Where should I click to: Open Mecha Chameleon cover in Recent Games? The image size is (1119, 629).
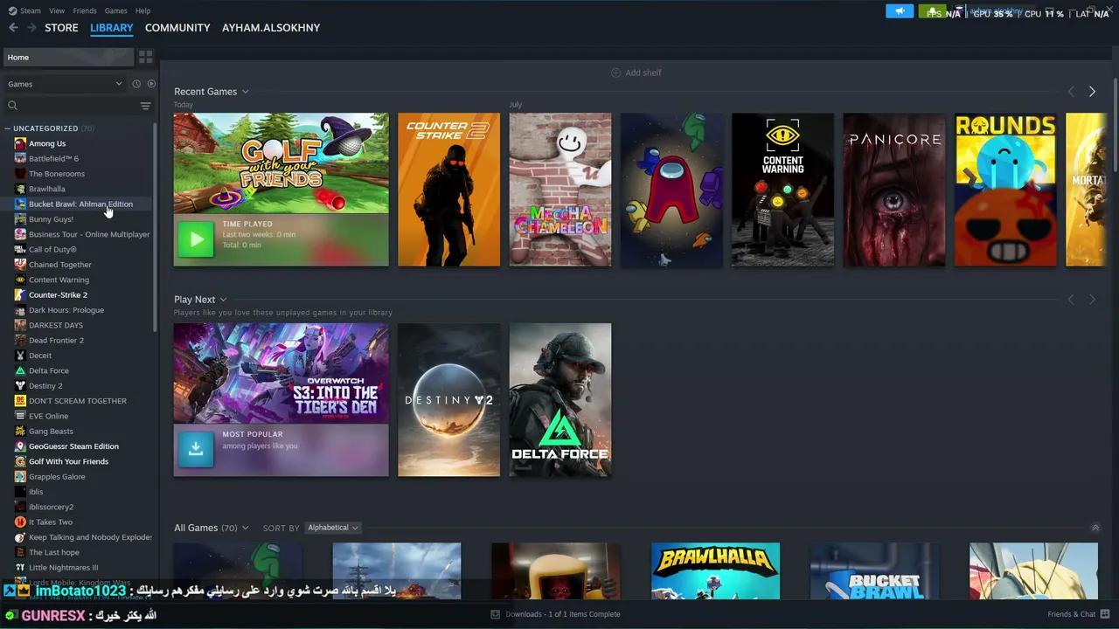pyautogui.click(x=560, y=190)
